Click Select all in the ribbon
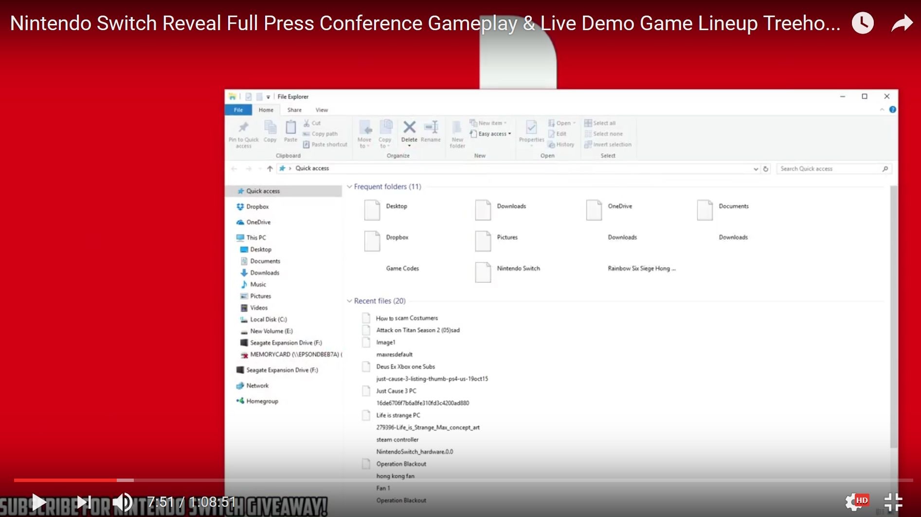 click(x=600, y=123)
